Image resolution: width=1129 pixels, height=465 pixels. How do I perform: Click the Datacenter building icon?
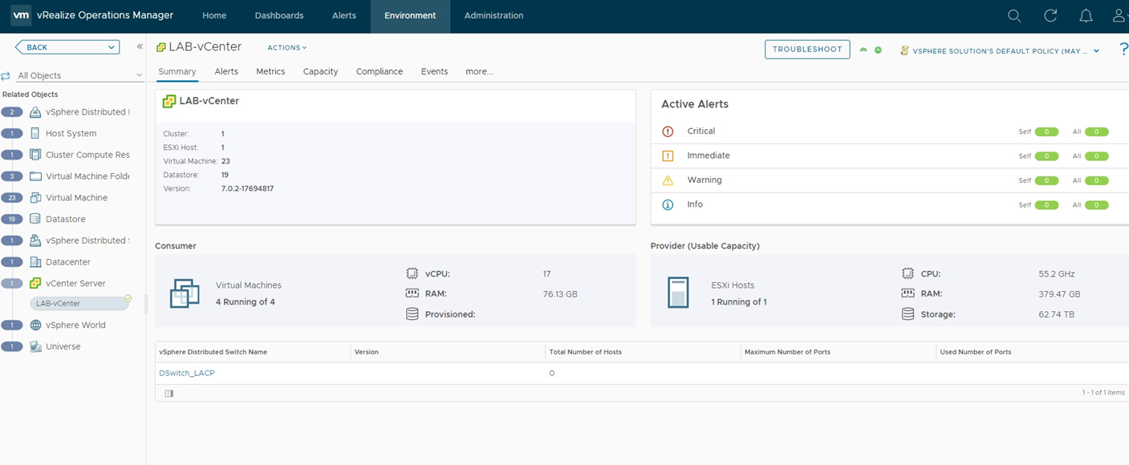[x=35, y=262]
